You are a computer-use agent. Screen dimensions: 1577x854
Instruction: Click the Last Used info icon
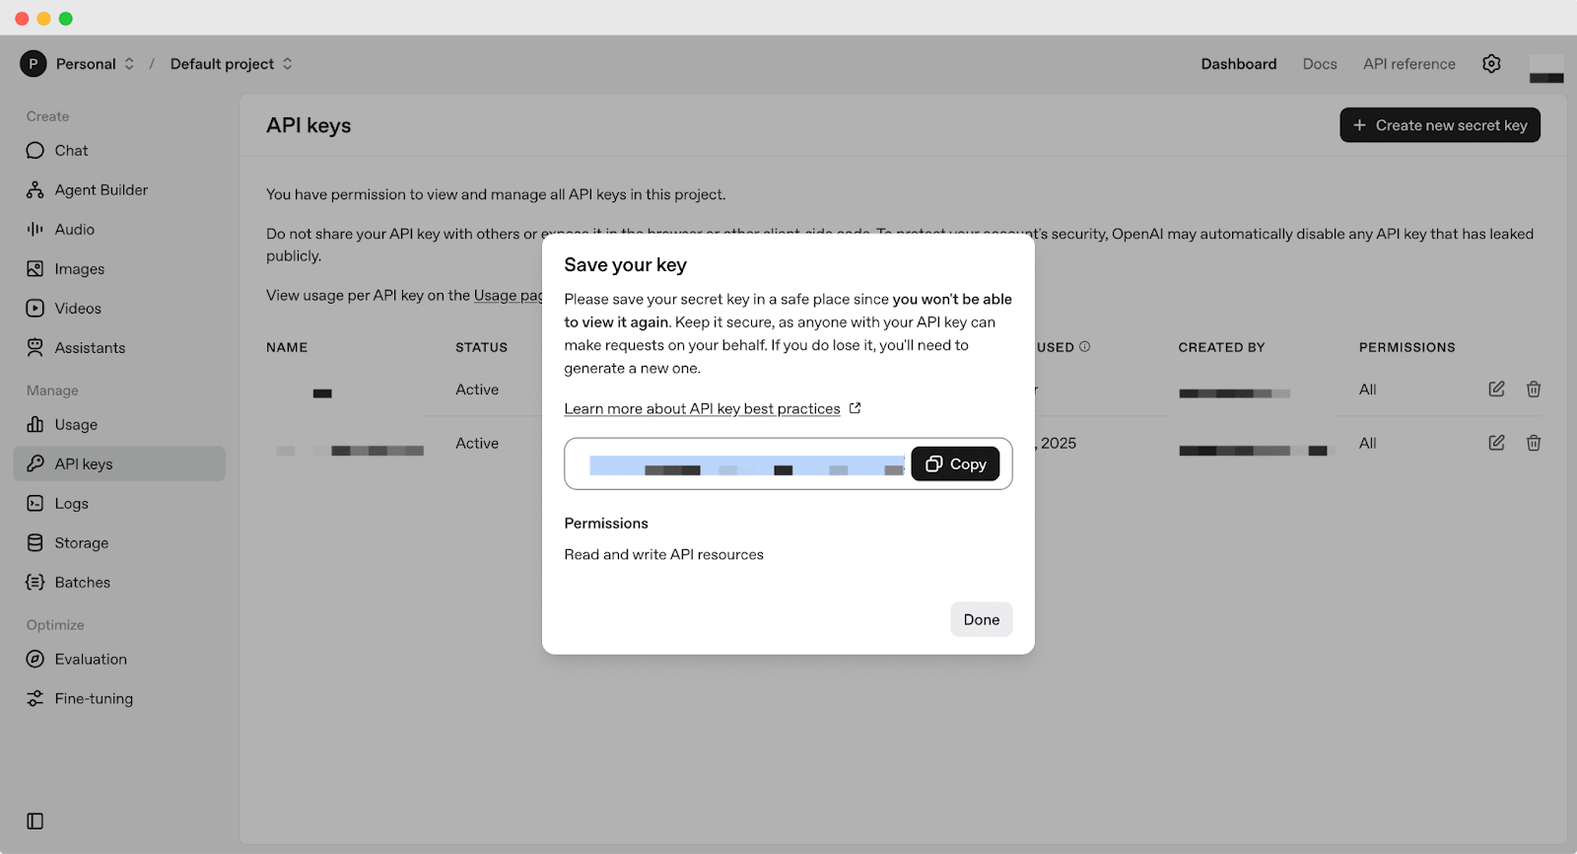coord(1085,347)
